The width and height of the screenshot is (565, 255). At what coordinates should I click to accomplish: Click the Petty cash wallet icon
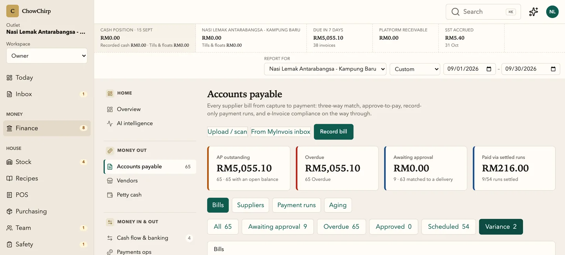pos(110,195)
